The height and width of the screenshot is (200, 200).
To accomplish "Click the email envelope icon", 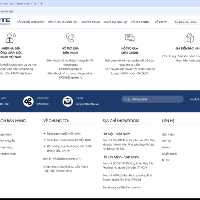I will 68,101.
